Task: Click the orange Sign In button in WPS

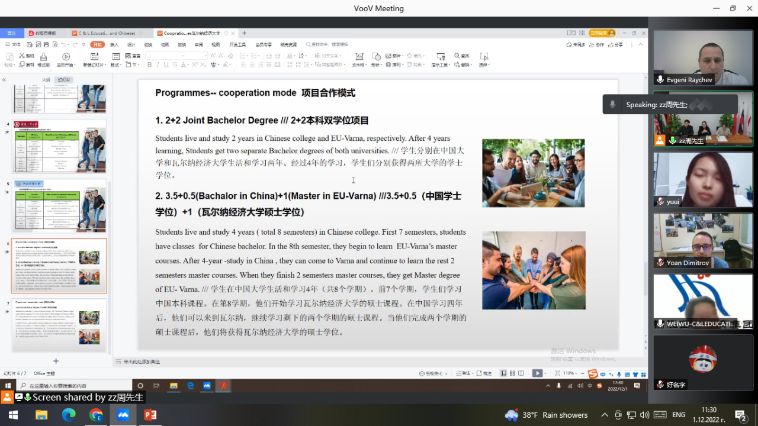Action: point(602,33)
